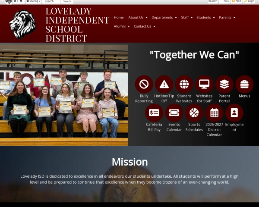259x207 pixels.
Task: Expand the Parents menu
Action: [x=227, y=18]
